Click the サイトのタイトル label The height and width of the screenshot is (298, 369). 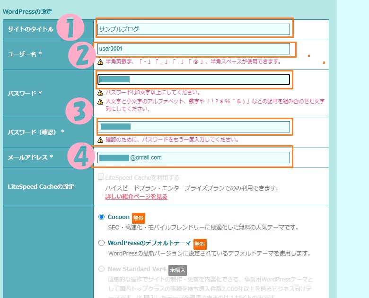pos(31,29)
